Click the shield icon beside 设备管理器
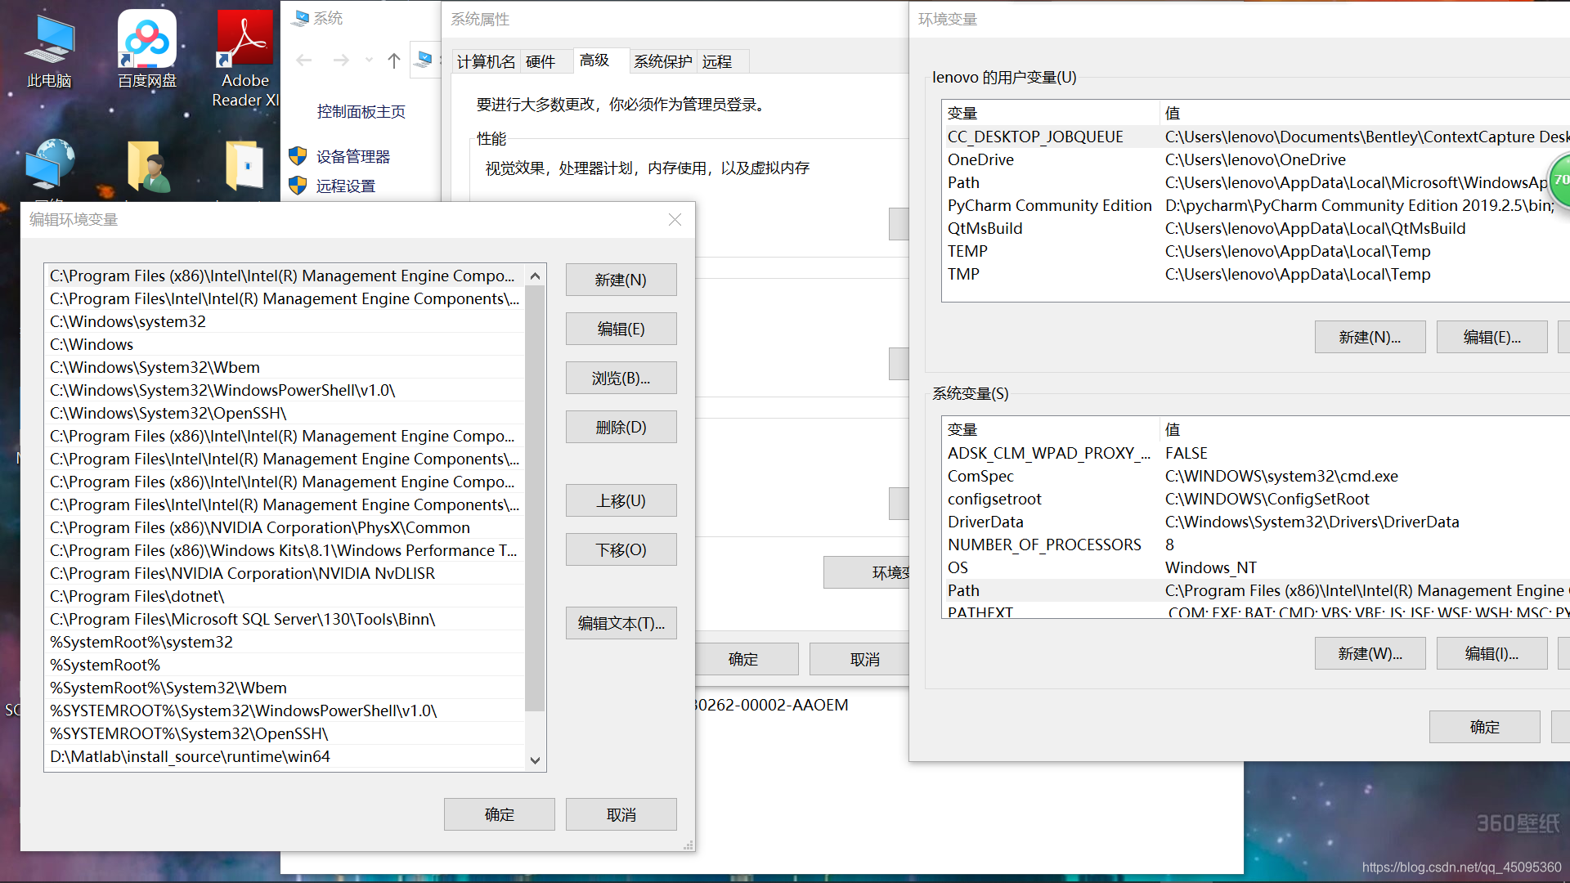Viewport: 1570px width, 883px height. [298, 155]
